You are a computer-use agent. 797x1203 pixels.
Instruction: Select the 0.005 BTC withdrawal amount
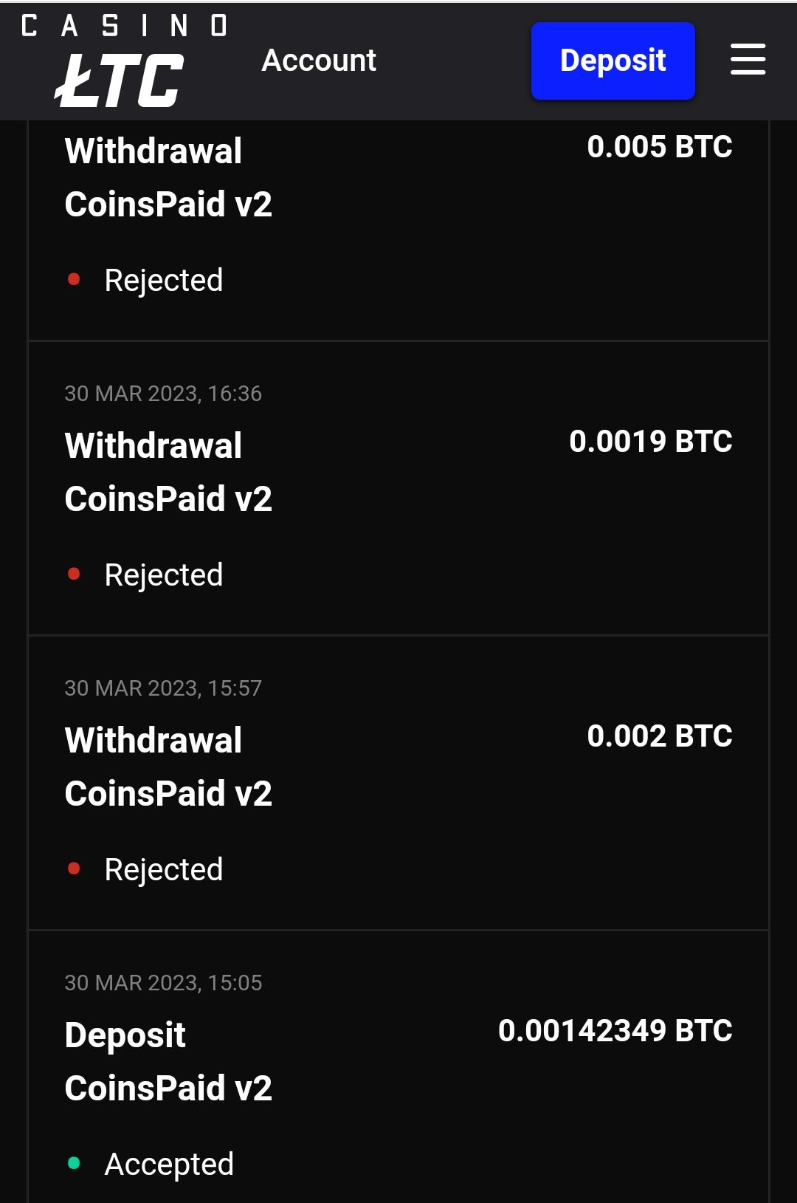coord(659,147)
